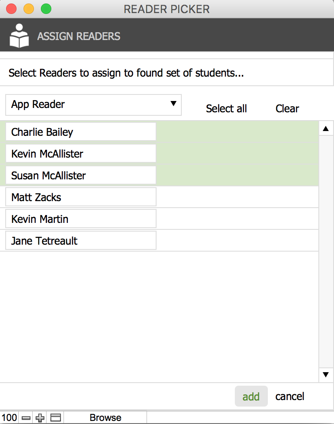Image resolution: width=334 pixels, height=424 pixels.
Task: Deselect Kevin McAllister reader row
Action: tap(81, 154)
